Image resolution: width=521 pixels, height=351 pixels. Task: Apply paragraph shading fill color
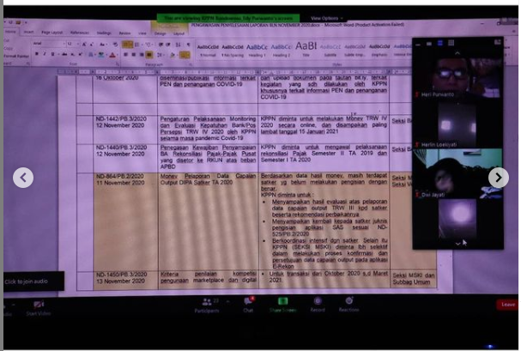coord(173,55)
